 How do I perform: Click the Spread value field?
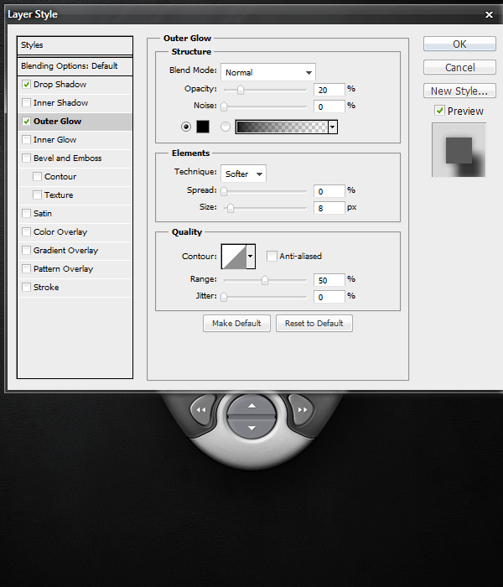click(x=329, y=191)
